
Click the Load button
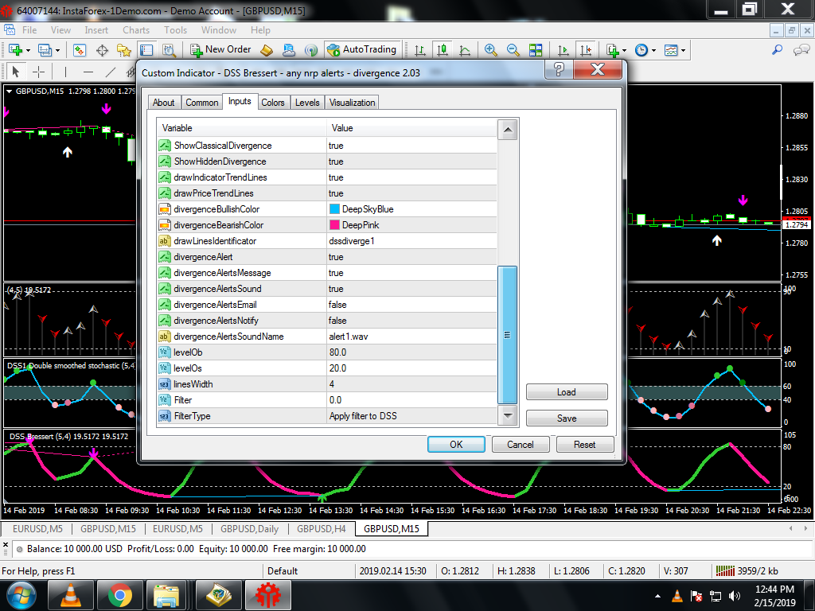(x=567, y=392)
